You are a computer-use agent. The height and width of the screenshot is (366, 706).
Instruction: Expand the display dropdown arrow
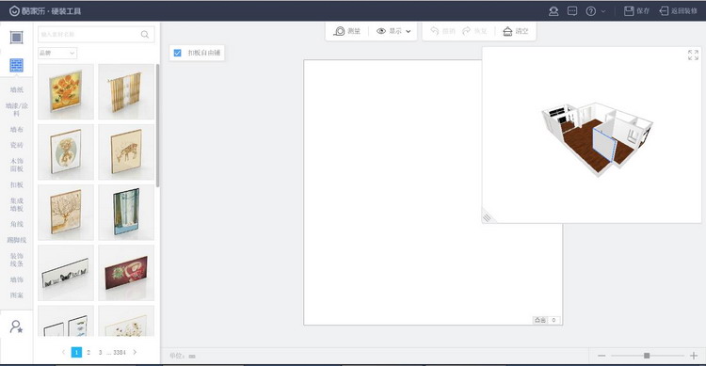[x=409, y=31]
